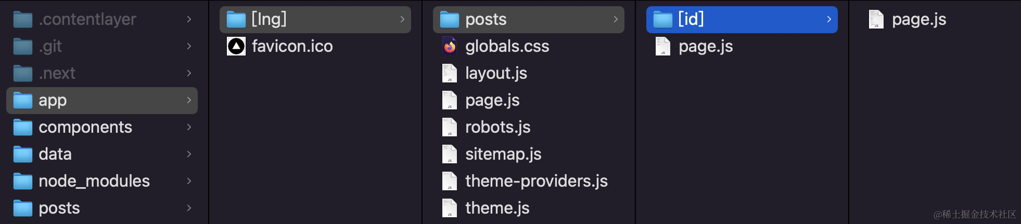Screen dimensions: 1021x224
Task: Select page.js in the last column
Action: click(x=918, y=20)
